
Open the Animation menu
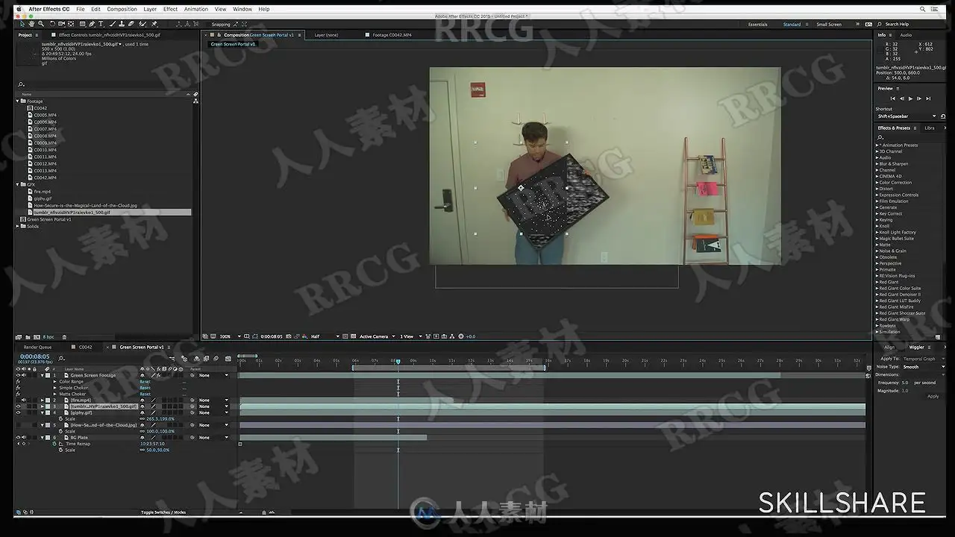click(x=195, y=9)
